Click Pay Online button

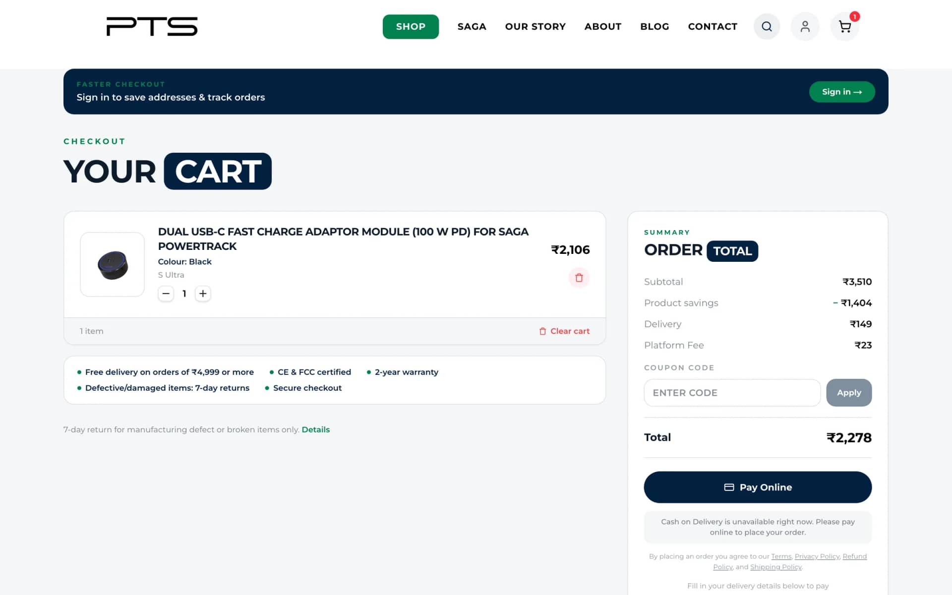757,487
